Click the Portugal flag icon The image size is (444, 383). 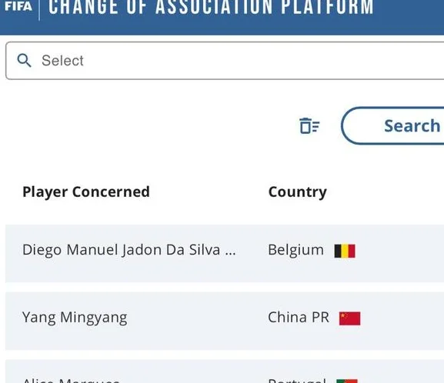click(347, 381)
